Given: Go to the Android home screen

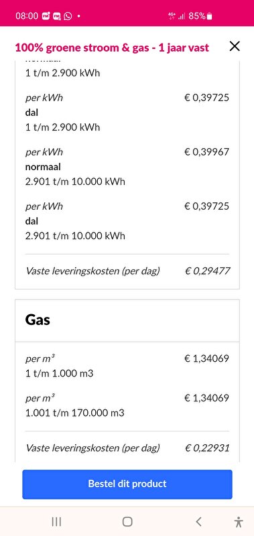Looking at the screenshot, I should click(x=127, y=522).
